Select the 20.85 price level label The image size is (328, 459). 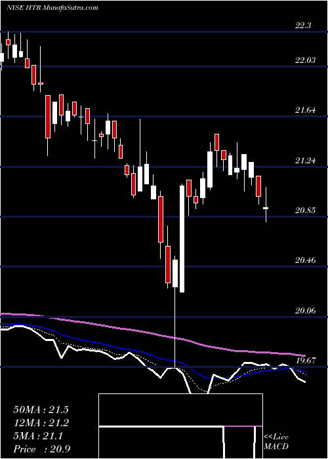click(306, 210)
